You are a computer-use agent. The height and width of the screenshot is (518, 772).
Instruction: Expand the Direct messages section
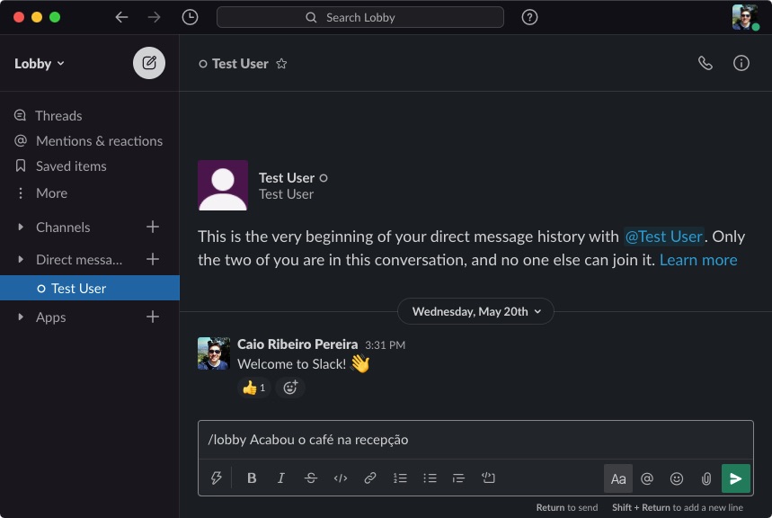(x=20, y=259)
